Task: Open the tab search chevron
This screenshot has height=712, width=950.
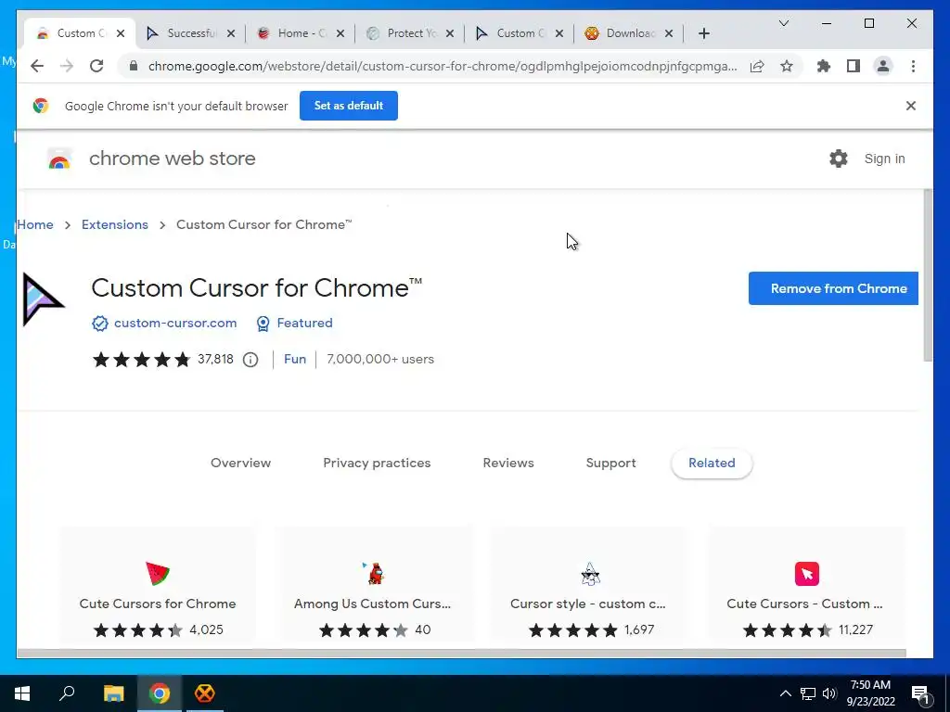Action: (783, 23)
